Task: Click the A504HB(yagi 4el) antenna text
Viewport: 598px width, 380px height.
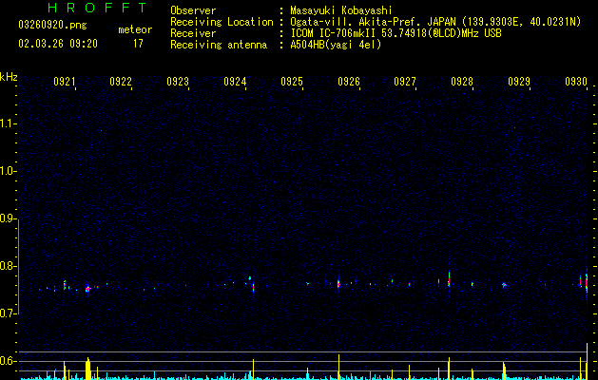Action: (336, 45)
